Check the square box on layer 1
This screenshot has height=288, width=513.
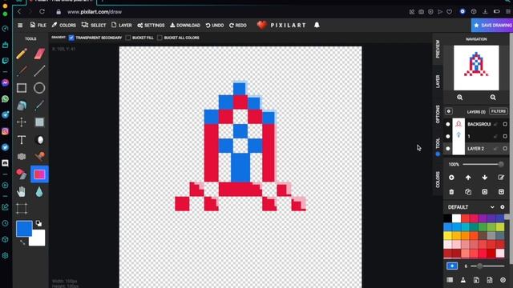click(505, 136)
